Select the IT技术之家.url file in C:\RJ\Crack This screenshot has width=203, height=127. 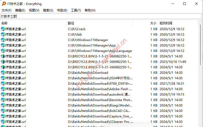coord(16,29)
